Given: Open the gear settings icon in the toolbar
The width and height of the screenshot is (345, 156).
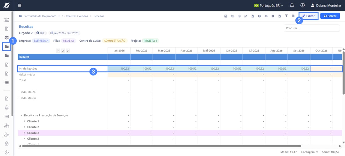Looking at the screenshot, I should pos(273,16).
